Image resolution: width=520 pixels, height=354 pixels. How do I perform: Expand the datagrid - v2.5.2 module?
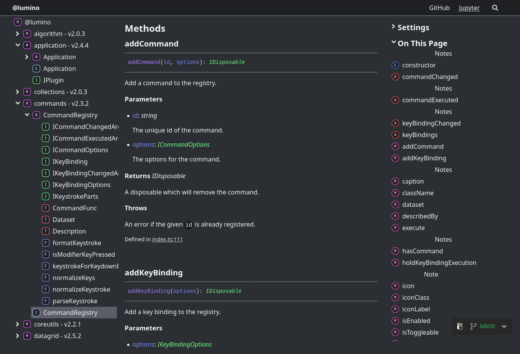[x=17, y=336]
